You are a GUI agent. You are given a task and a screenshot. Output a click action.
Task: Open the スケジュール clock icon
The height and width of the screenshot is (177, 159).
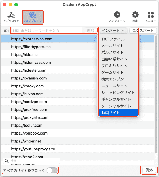[117, 15]
